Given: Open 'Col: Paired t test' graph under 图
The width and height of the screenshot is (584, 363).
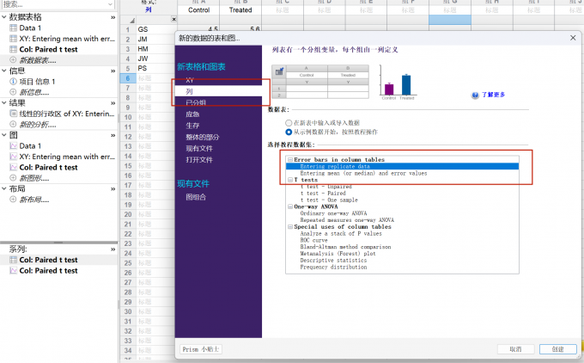Looking at the screenshot, I should point(48,167).
